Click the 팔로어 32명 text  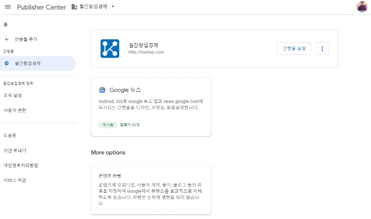pyautogui.click(x=130, y=125)
